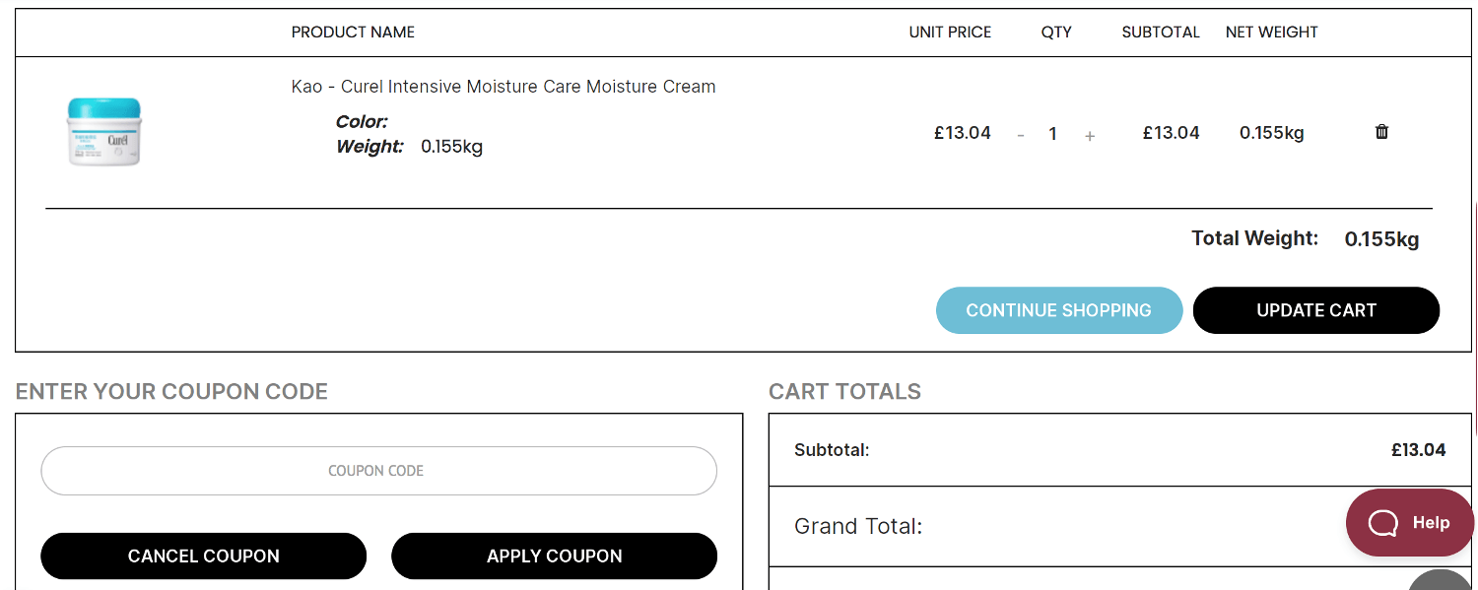Viewport: 1478px width, 590px height.
Task: Open the Help chat via speech bubble icon
Action: (1383, 522)
